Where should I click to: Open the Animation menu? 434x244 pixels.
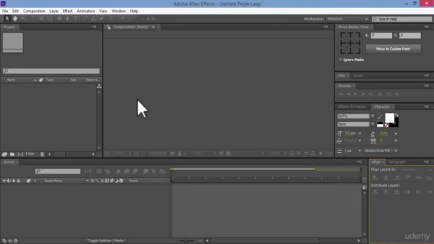[86, 11]
